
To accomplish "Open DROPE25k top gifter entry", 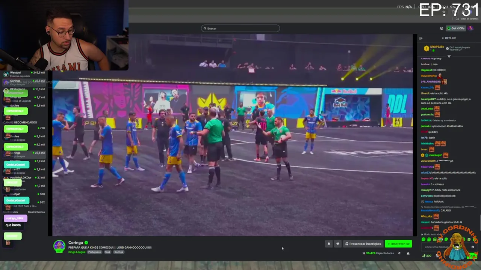I will 434,48.
